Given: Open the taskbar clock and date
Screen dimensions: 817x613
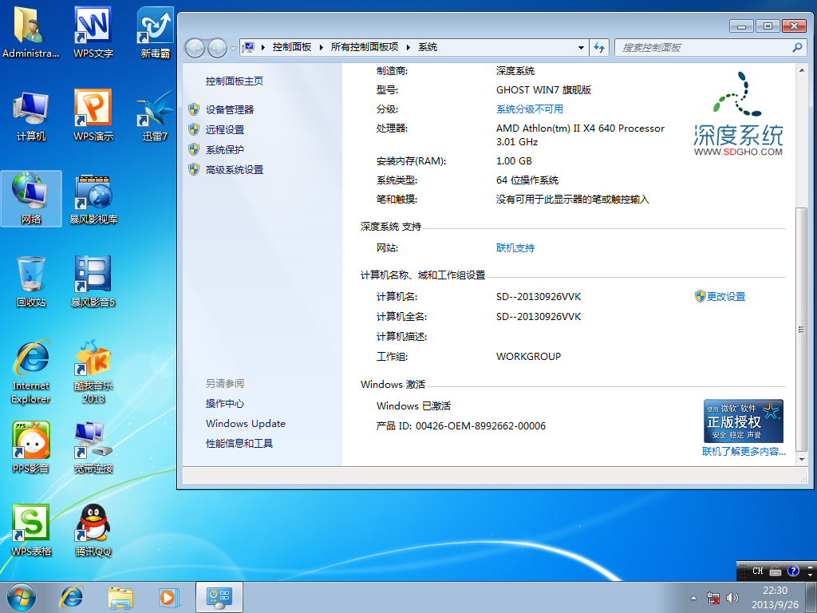Looking at the screenshot, I should click(776, 597).
